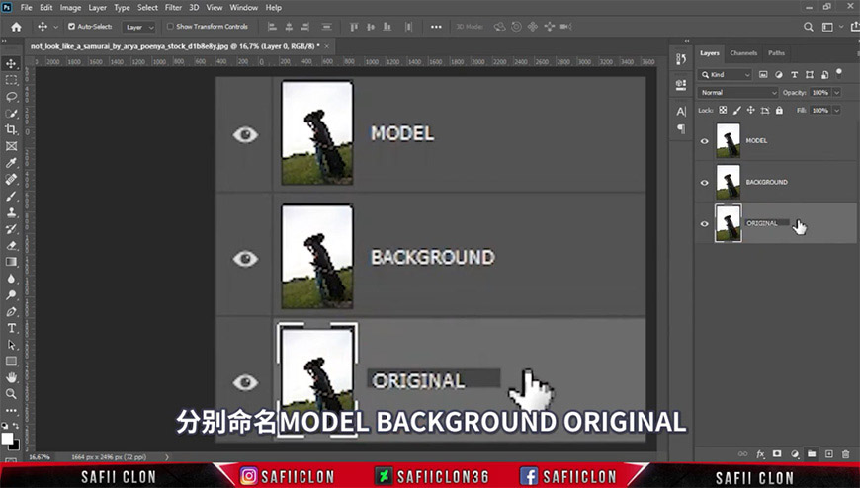The height and width of the screenshot is (488, 860).
Task: Select the Spot Healing Brush tool
Action: click(x=11, y=180)
